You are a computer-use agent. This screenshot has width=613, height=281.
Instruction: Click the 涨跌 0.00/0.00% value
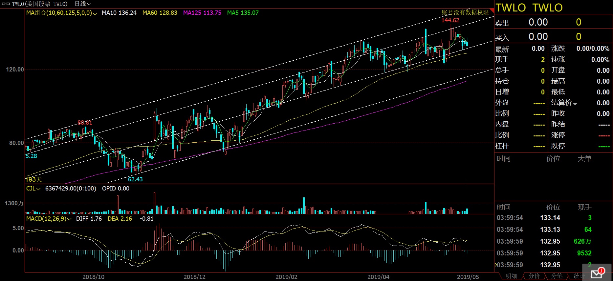pos(593,49)
